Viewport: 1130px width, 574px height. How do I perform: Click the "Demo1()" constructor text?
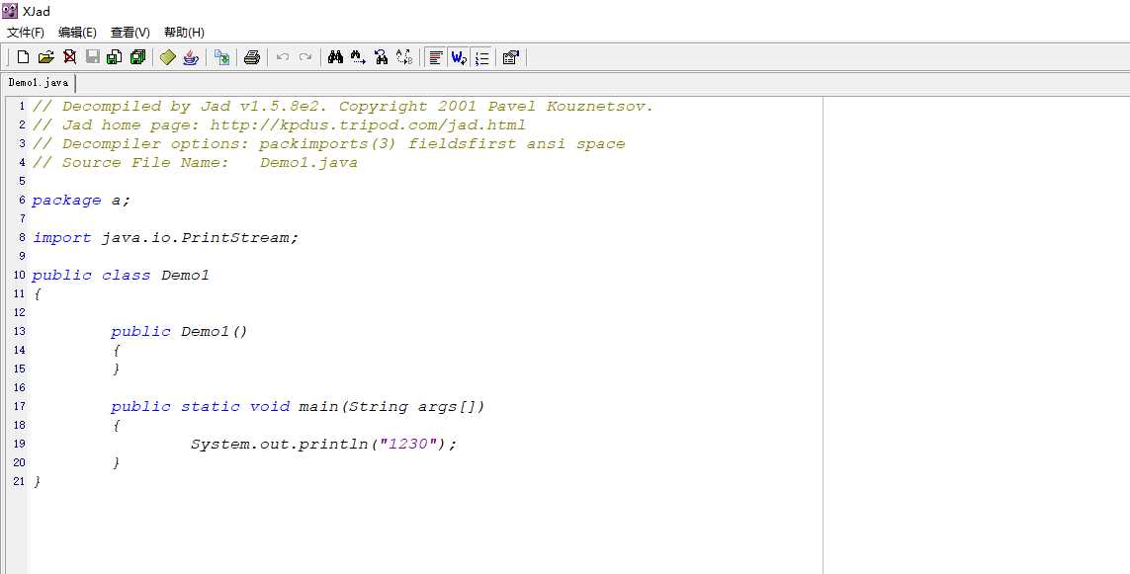tap(214, 331)
